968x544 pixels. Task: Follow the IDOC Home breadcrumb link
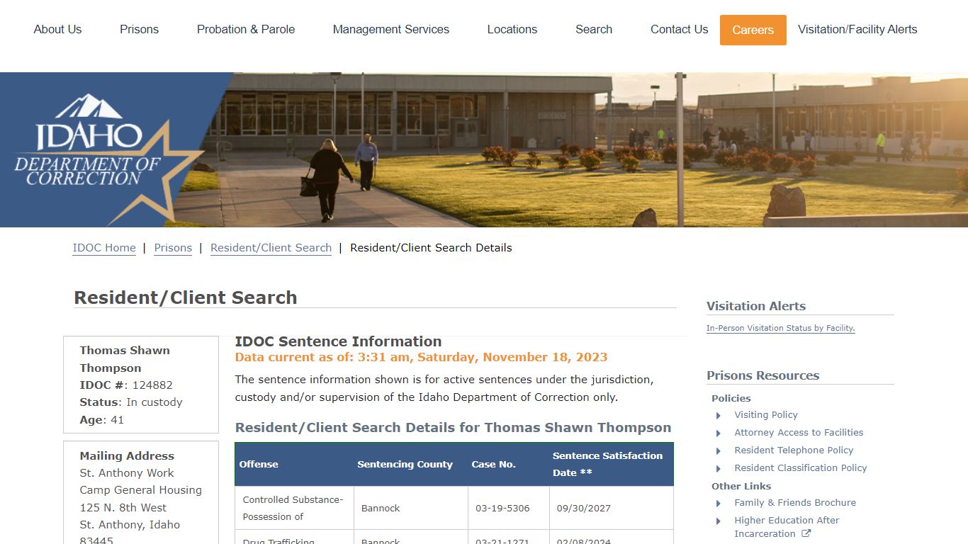click(104, 248)
